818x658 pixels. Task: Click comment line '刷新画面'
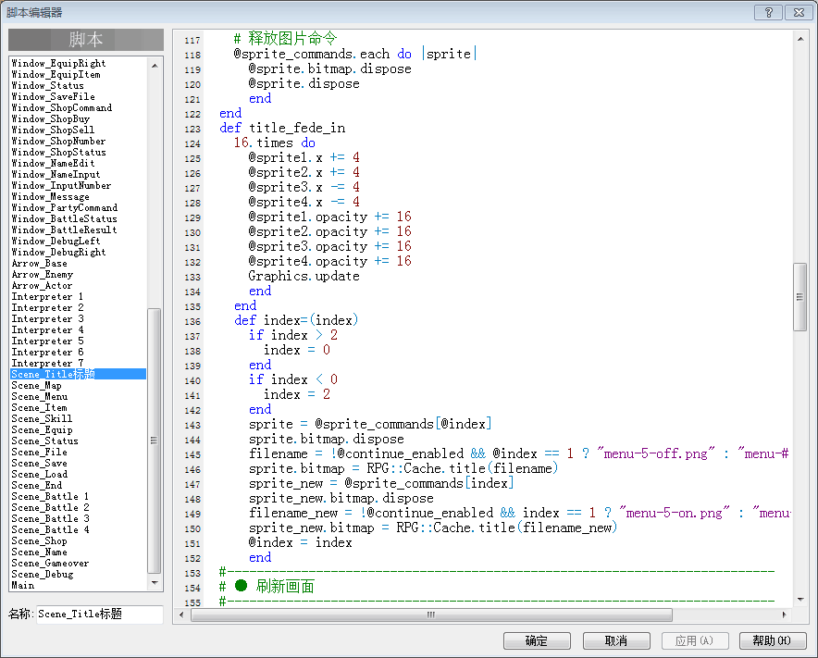click(285, 587)
